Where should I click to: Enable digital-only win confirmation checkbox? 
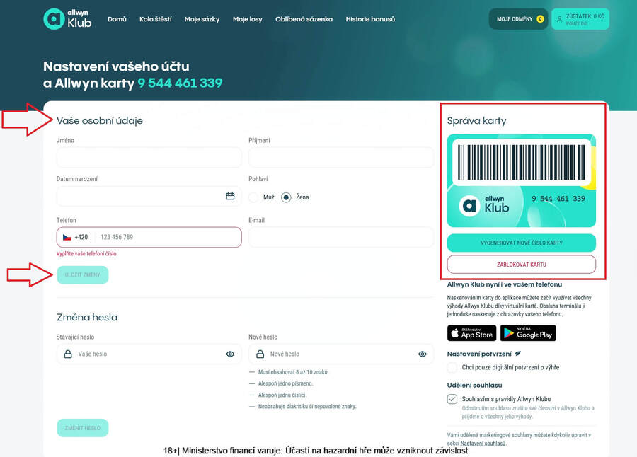pyautogui.click(x=452, y=368)
